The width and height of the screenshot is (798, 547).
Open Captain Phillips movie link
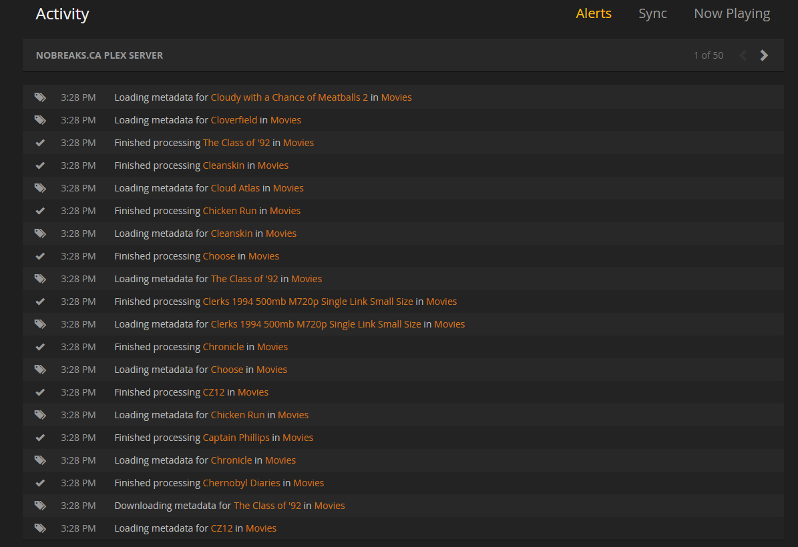[x=236, y=438]
